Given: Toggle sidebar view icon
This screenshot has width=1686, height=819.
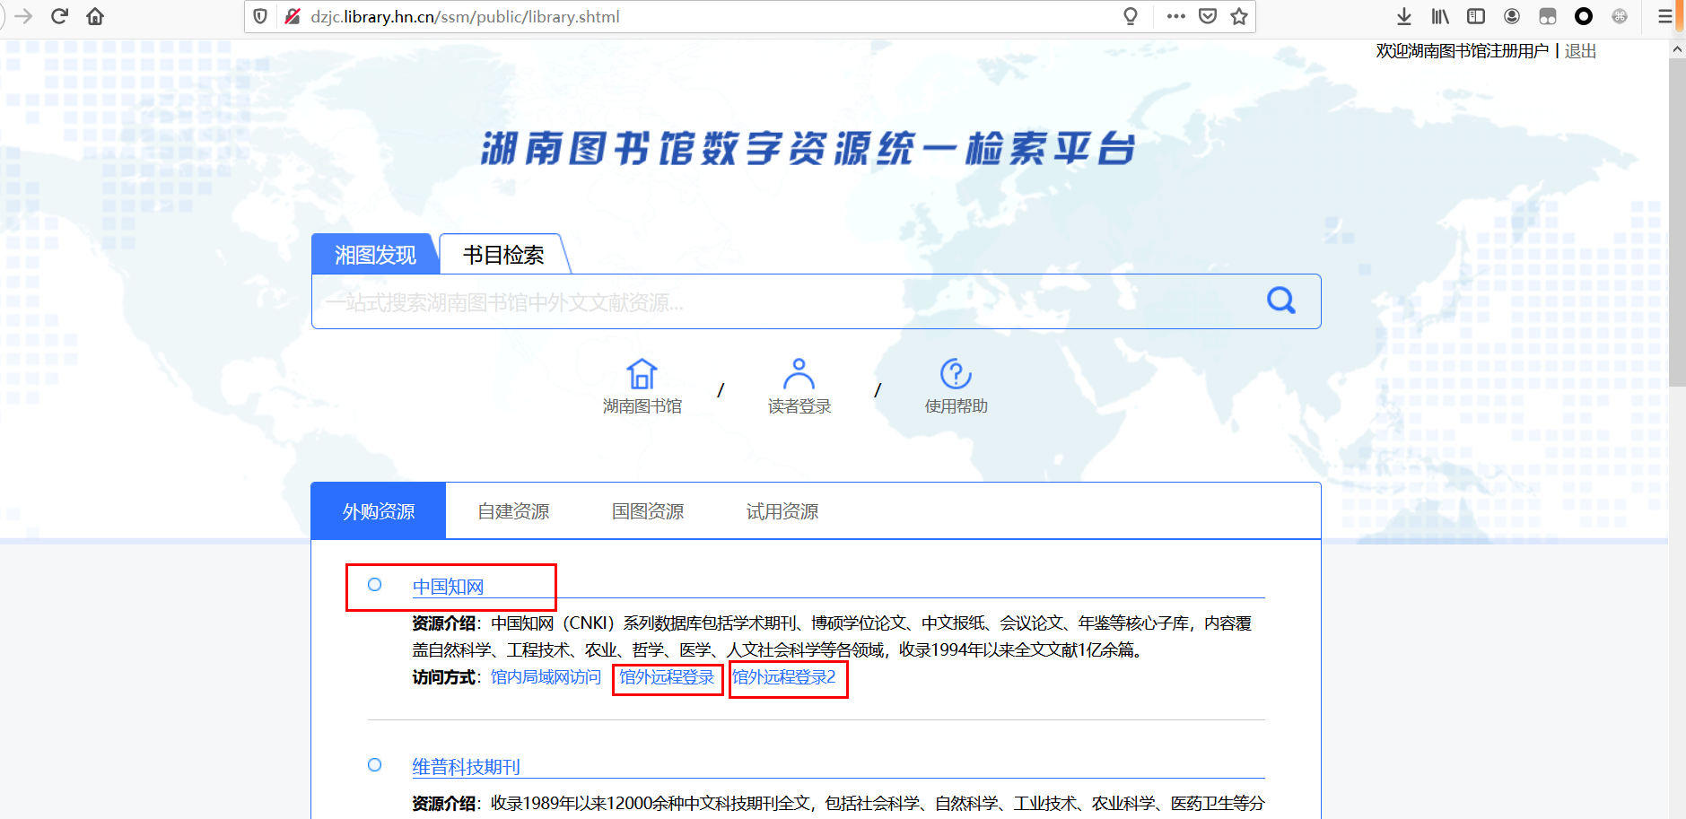Looking at the screenshot, I should click(1476, 16).
